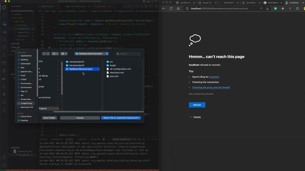Click the green Grammarly extension icon

275,9
